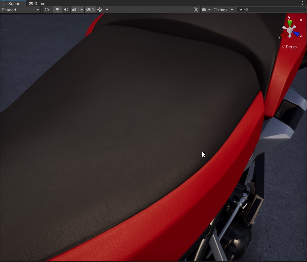Click the red X axis cone
Viewport: 307px width, 262px height.
click(x=284, y=35)
